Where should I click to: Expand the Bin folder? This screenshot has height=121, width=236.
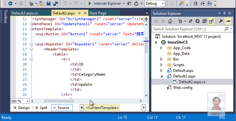coord(162,59)
